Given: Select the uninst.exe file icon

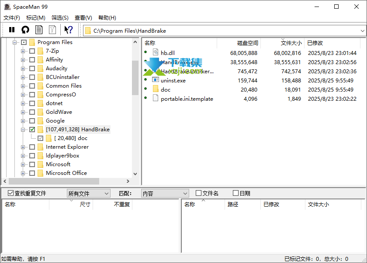Looking at the screenshot, I should pyautogui.click(x=155, y=80).
